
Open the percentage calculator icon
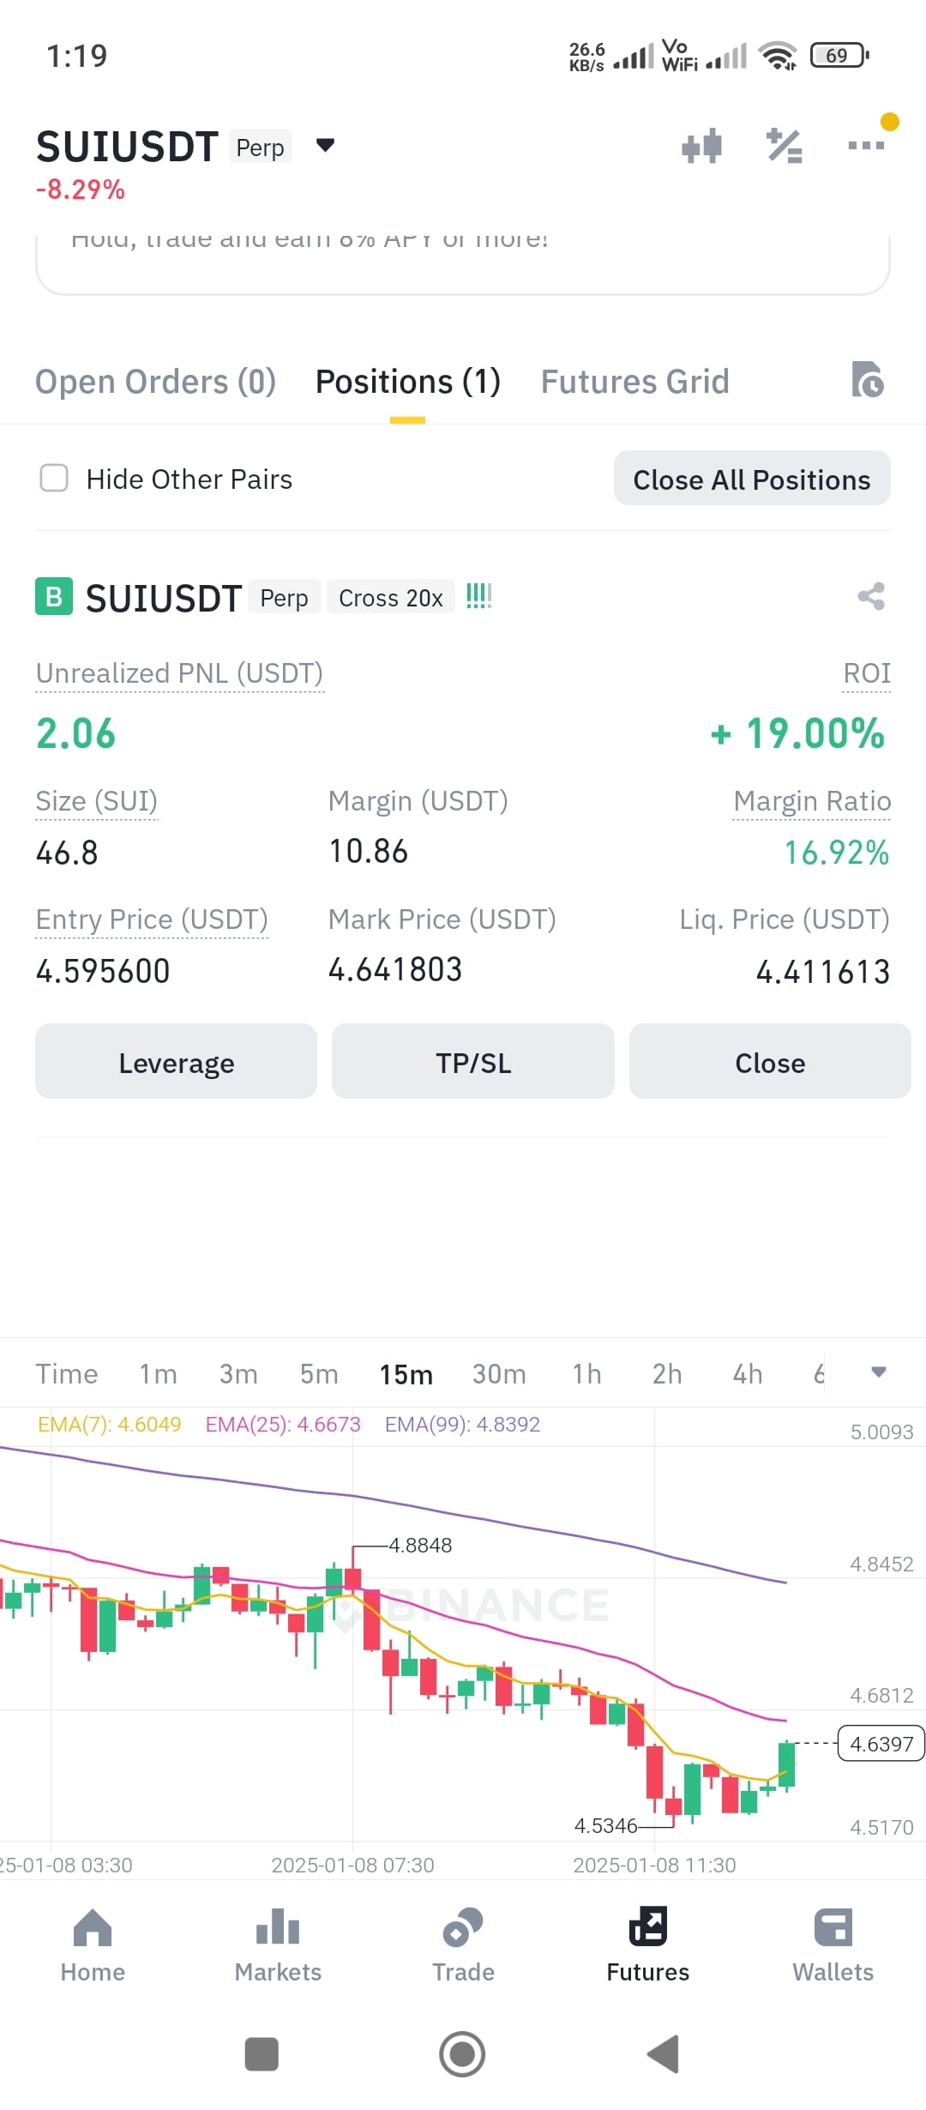(x=784, y=147)
